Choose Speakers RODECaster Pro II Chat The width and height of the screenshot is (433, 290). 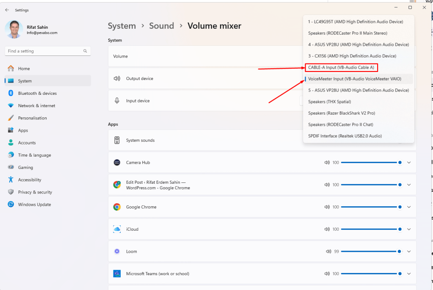359,124
